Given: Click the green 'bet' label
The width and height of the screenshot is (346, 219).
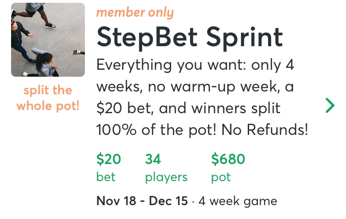Looking at the screenshot, I should point(106,177).
